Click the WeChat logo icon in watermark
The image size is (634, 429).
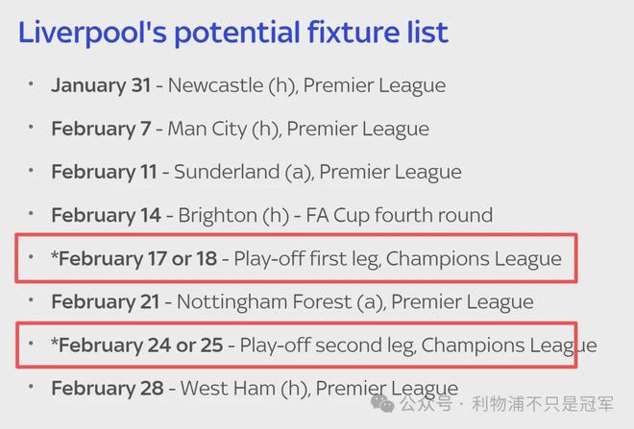pos(383,405)
